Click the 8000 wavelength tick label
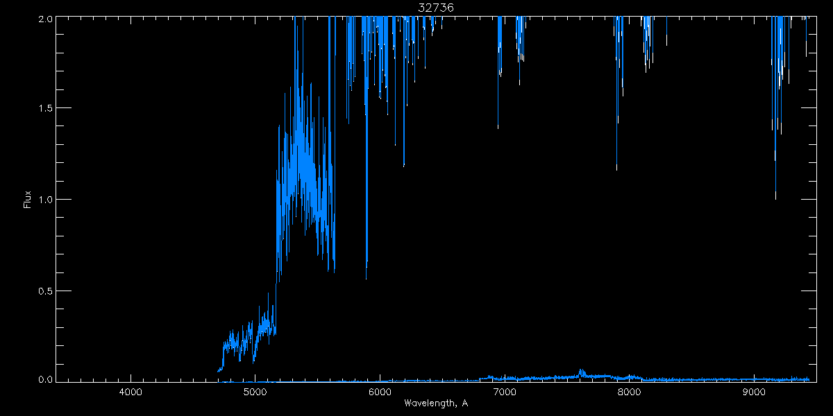833x416 pixels. pos(629,393)
